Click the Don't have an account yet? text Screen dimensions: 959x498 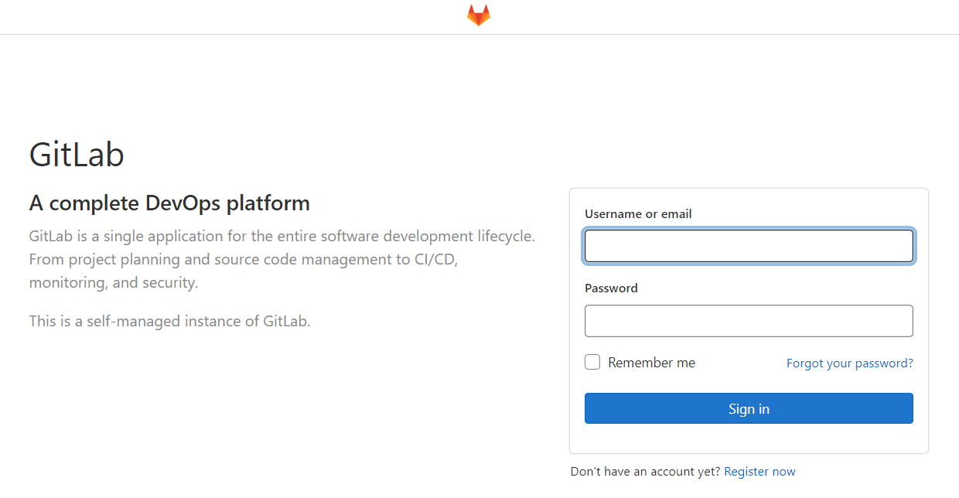[x=644, y=471]
